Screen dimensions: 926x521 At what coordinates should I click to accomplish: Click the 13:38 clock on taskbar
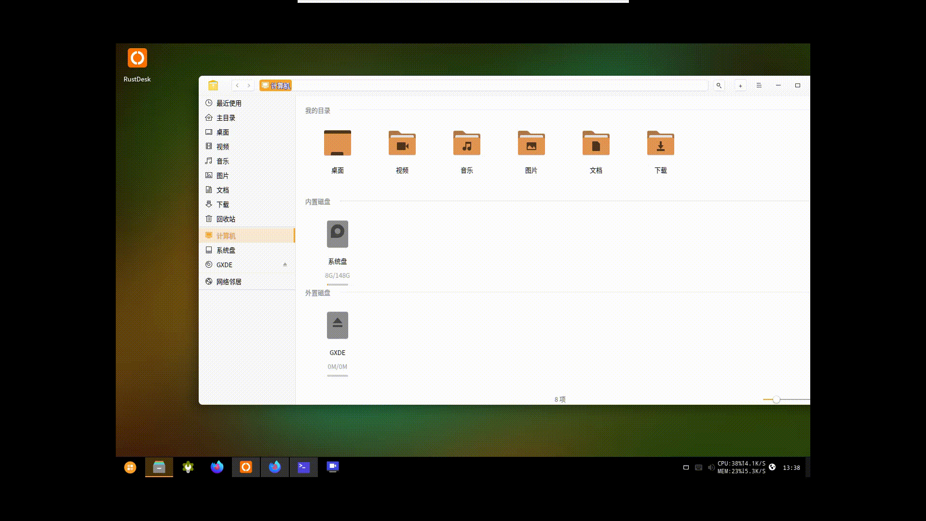tap(791, 467)
